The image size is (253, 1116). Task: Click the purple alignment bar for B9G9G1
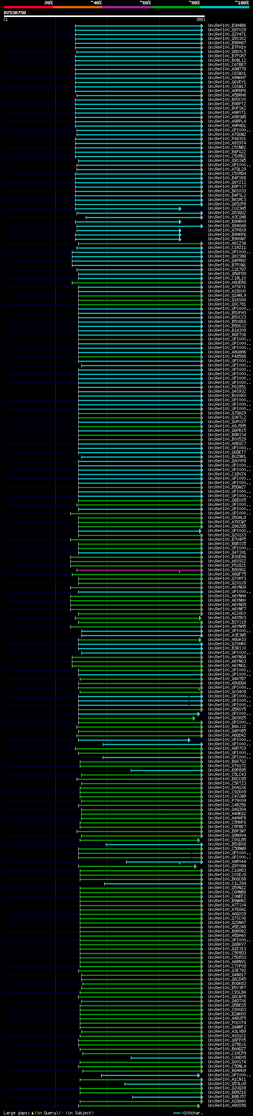point(140,570)
